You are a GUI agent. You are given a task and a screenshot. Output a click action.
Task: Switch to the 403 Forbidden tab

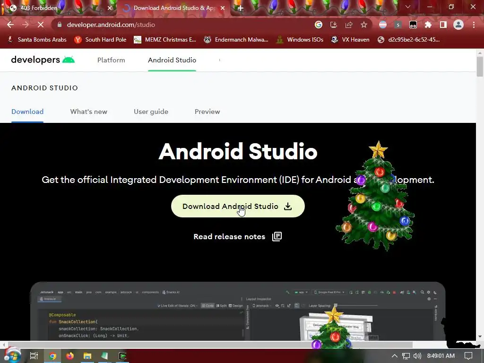(59, 8)
